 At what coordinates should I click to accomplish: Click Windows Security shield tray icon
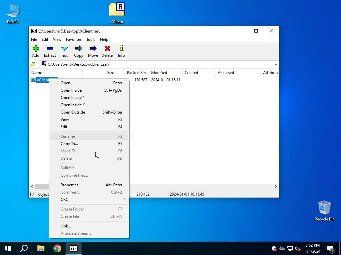click(x=274, y=248)
